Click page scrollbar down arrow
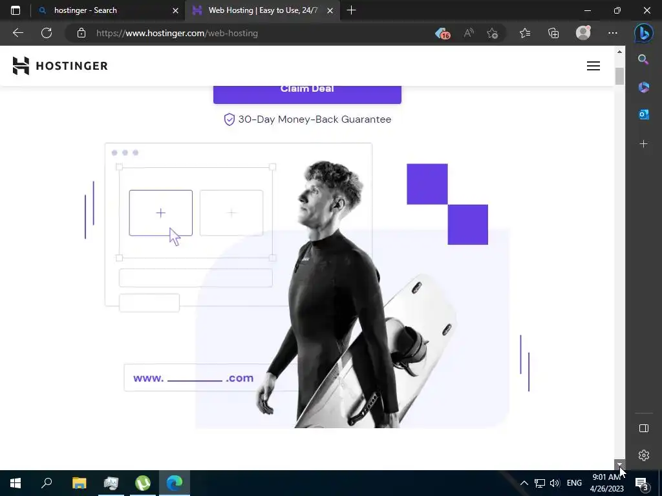Viewport: 662px width, 496px height. pyautogui.click(x=619, y=464)
